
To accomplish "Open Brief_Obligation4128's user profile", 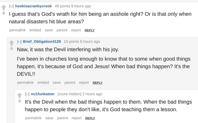I will click(x=42, y=42).
